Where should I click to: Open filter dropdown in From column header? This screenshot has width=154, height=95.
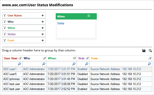[x=150, y=58]
